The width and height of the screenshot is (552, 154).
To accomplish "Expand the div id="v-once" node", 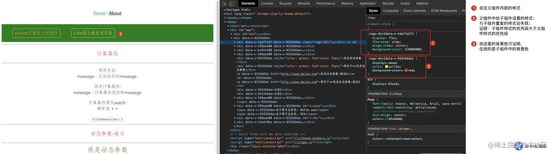I will (234, 106).
